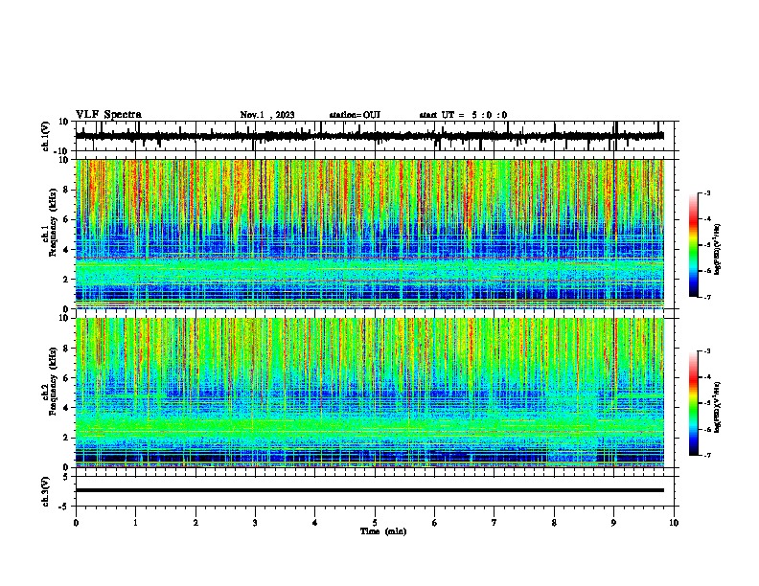Click the "ch.1(V)" axis label
The height and width of the screenshot is (586, 759).
[45, 136]
